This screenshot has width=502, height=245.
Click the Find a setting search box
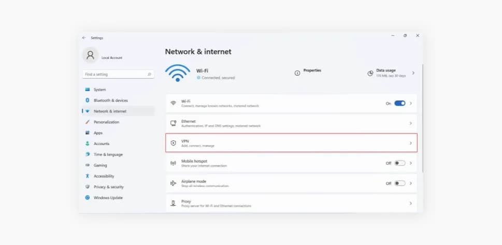click(114, 75)
